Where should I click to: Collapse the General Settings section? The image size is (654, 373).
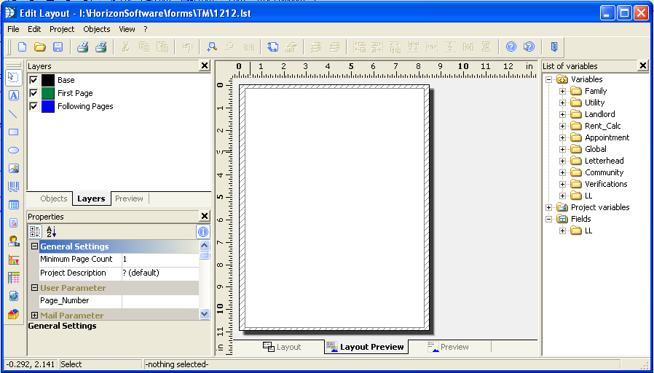[x=34, y=246]
